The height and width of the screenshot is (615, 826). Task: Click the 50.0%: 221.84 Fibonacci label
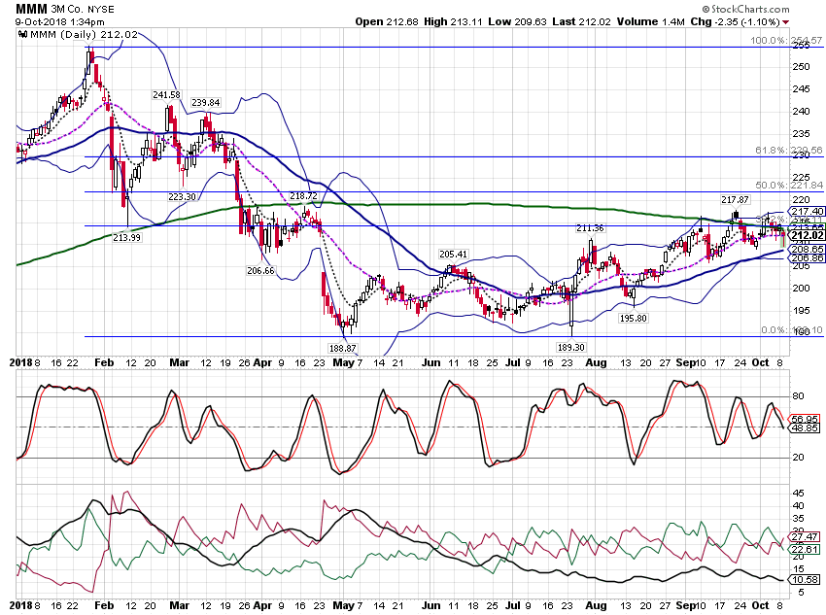click(789, 185)
